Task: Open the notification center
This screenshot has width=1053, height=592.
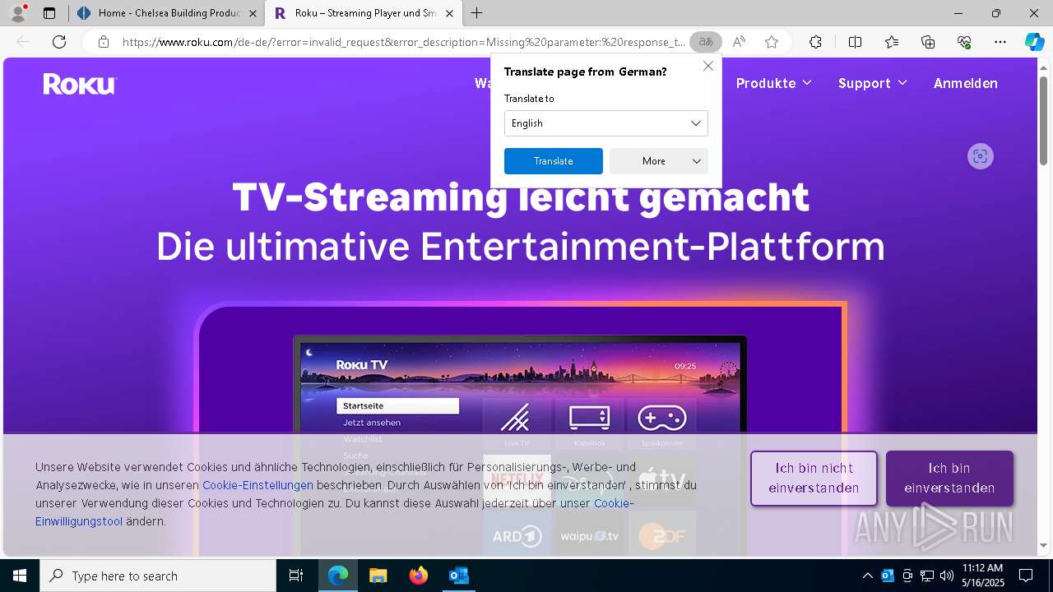Action: click(1026, 576)
